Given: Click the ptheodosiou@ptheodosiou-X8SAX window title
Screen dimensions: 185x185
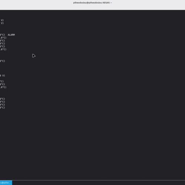Looking at the screenshot, I should tap(92, 3).
